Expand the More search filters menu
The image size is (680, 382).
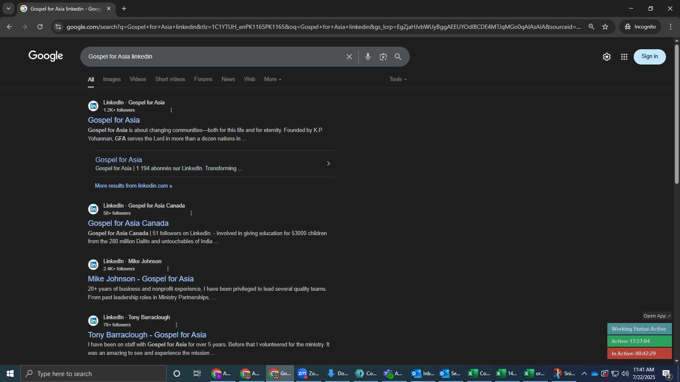point(272,79)
